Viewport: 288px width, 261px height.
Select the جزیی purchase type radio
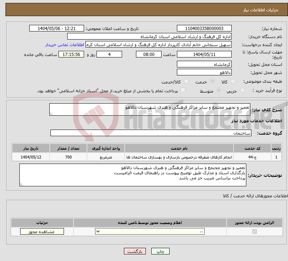pyautogui.click(x=242, y=90)
